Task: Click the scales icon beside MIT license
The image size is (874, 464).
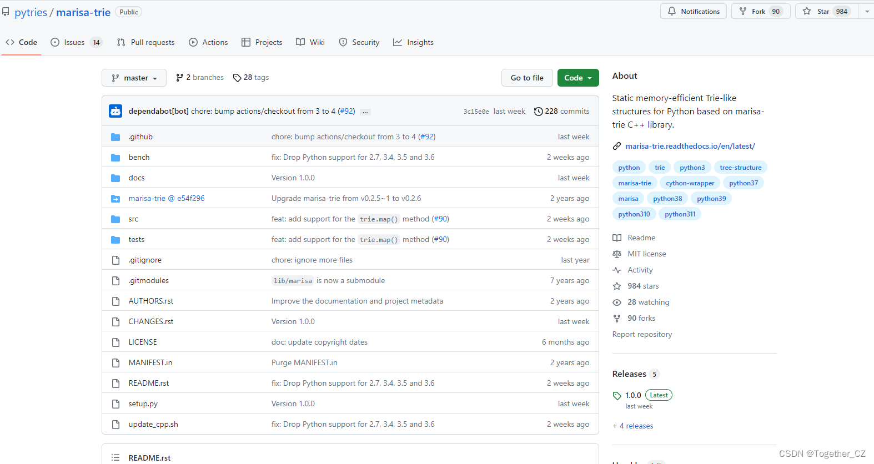Action: click(617, 254)
